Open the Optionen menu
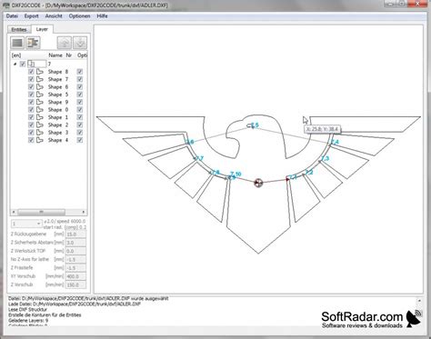The width and height of the screenshot is (431, 339). (79, 16)
